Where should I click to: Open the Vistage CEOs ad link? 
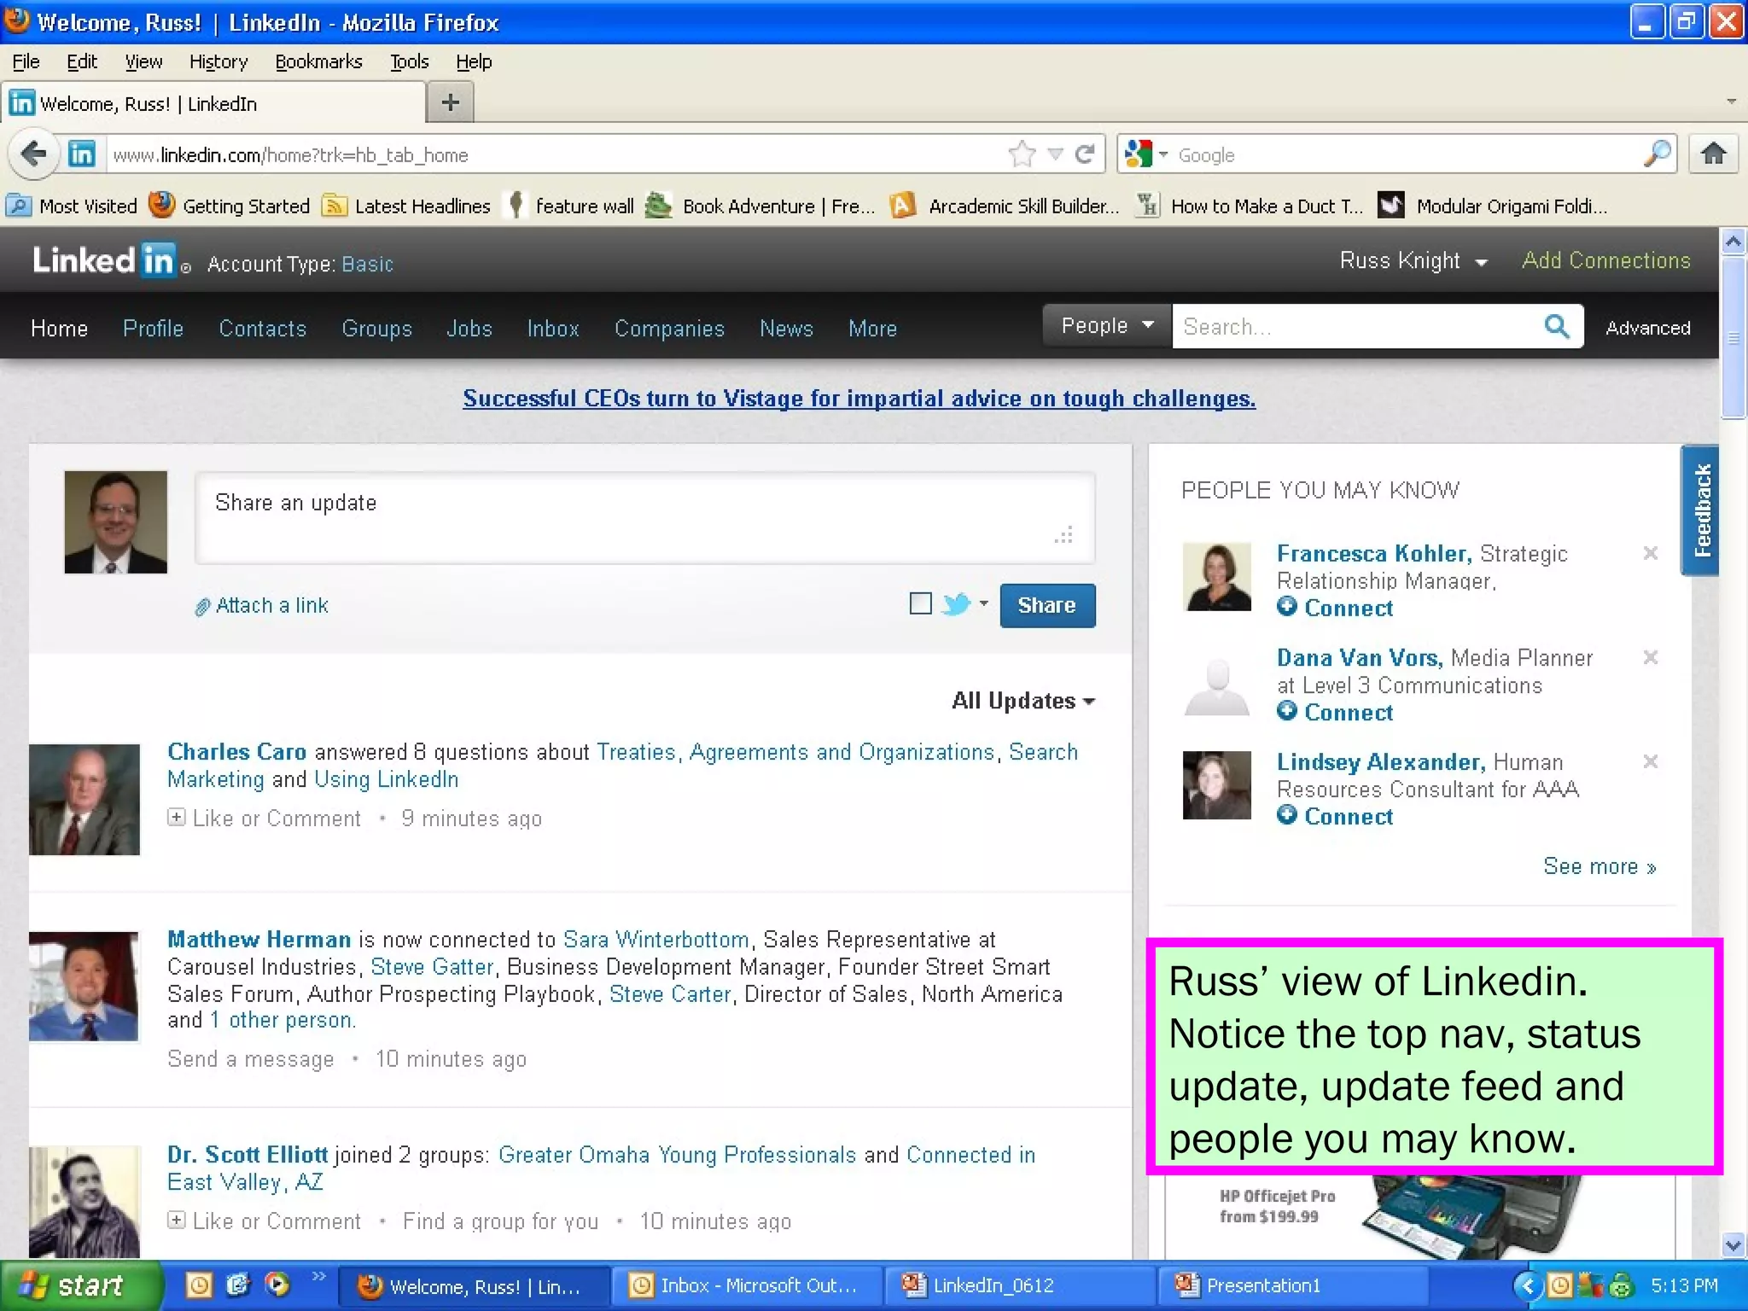[859, 399]
